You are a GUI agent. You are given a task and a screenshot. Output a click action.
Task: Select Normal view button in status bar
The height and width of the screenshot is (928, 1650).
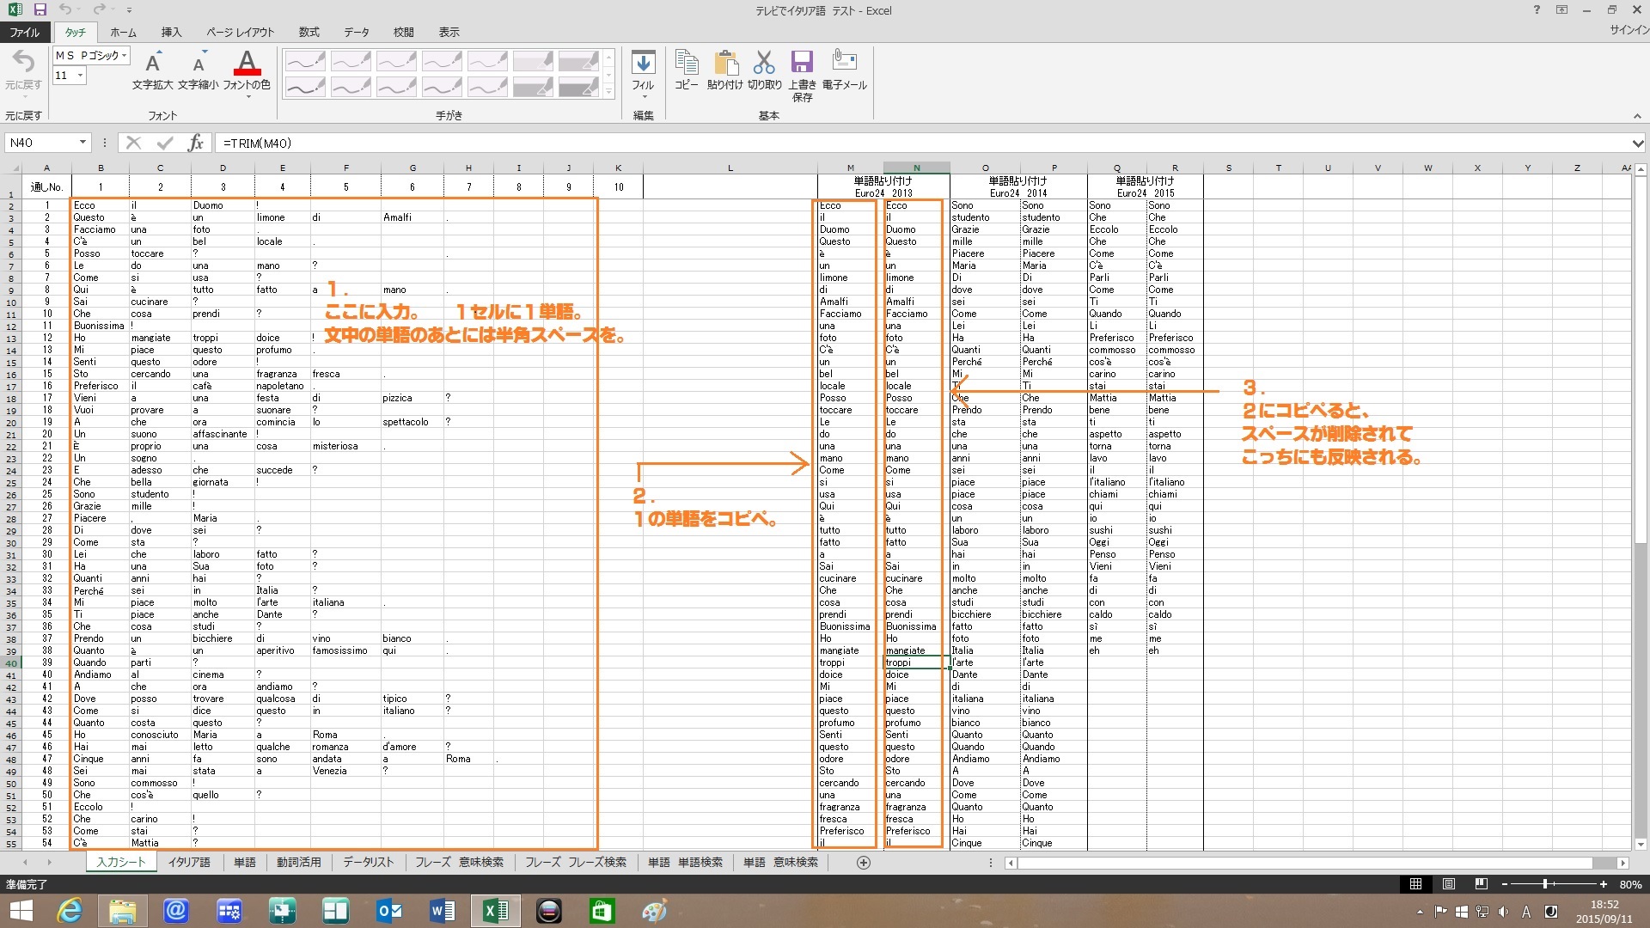coord(1415,884)
